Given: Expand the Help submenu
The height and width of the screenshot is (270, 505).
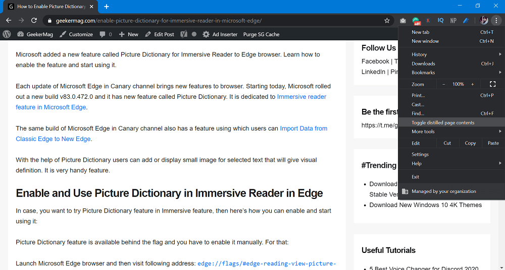Looking at the screenshot, I should 451,164.
